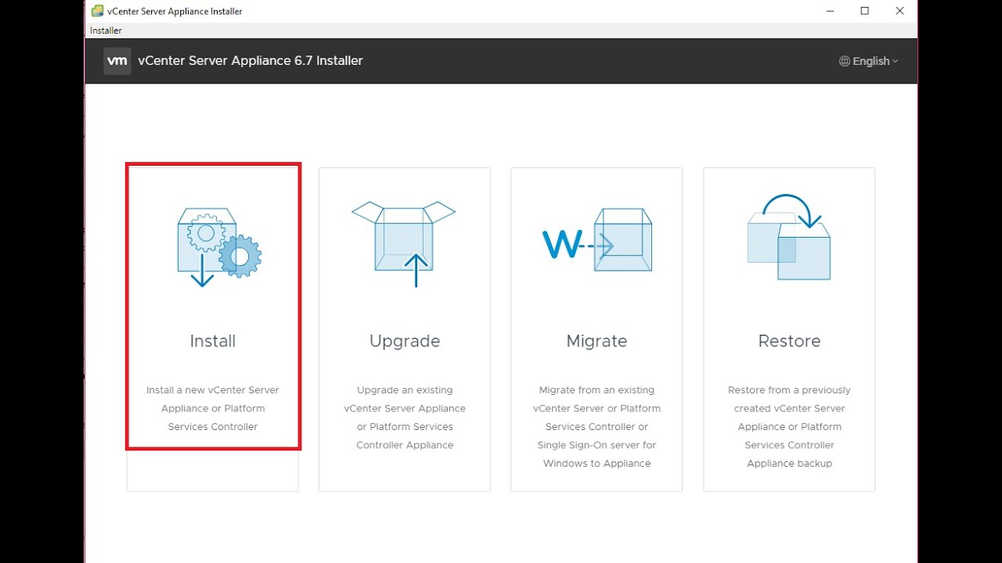Screen dimensions: 1002x563
Task: Click the Restore overlapping-boxes icon
Action: tap(789, 237)
